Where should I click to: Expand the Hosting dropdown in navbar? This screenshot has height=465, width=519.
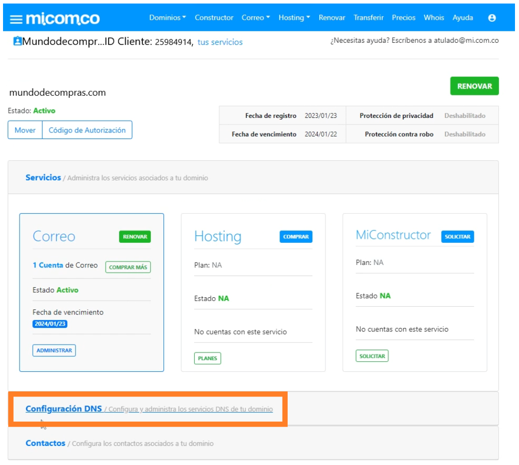[294, 18]
